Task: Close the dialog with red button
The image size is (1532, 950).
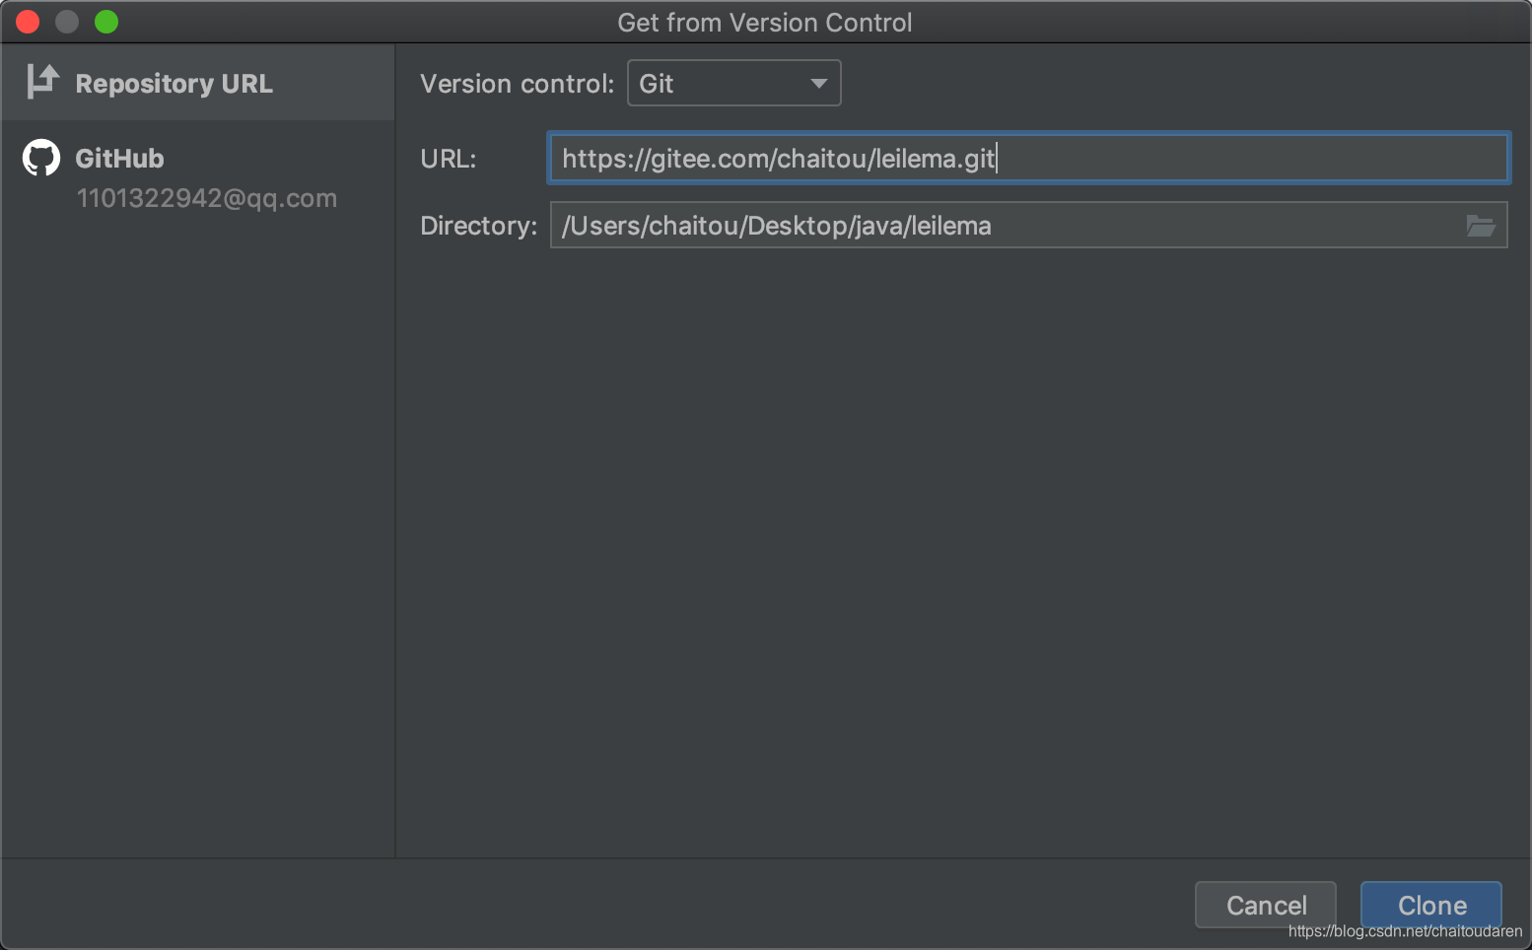Action: [28, 22]
